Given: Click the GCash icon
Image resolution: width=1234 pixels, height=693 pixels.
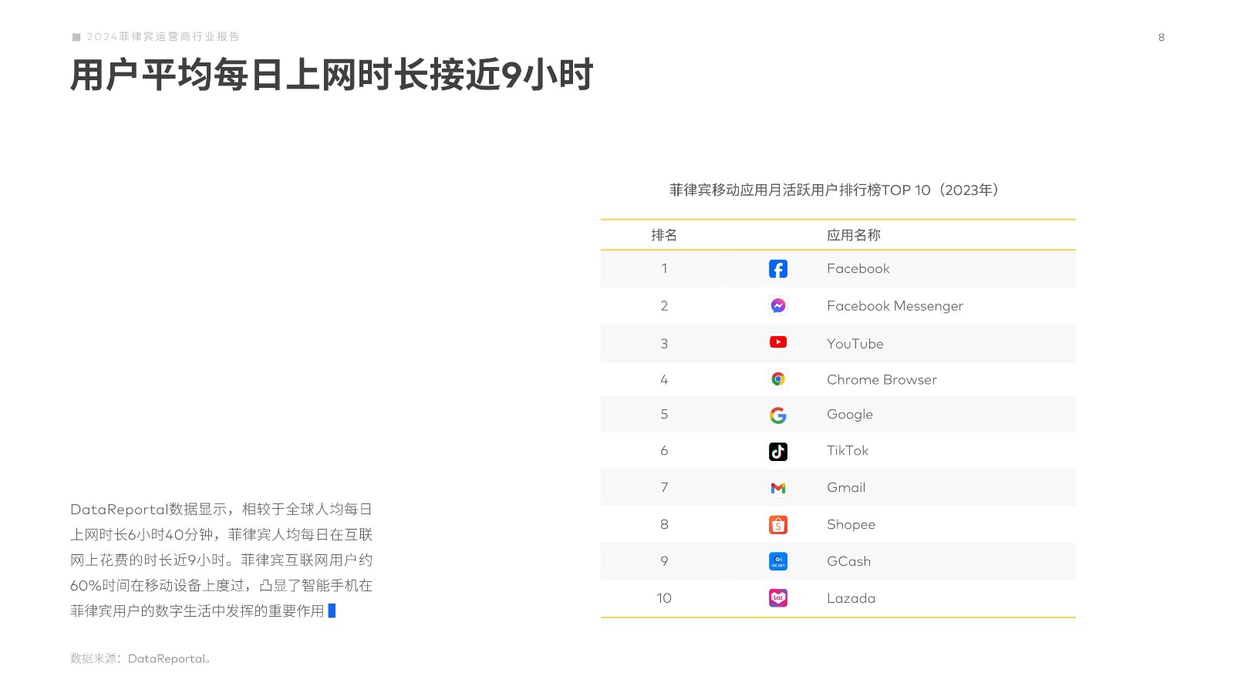Looking at the screenshot, I should click(x=778, y=561).
